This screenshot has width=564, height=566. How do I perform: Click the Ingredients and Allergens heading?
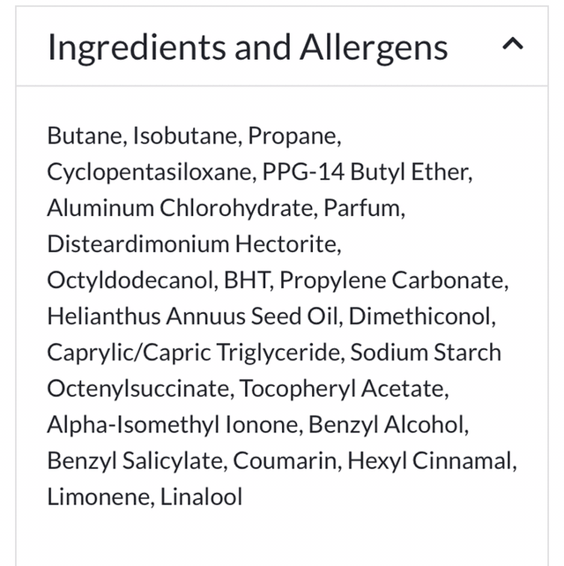point(248,47)
